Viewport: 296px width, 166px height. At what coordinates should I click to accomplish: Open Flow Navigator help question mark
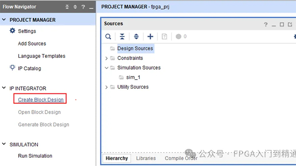[x=83, y=7]
